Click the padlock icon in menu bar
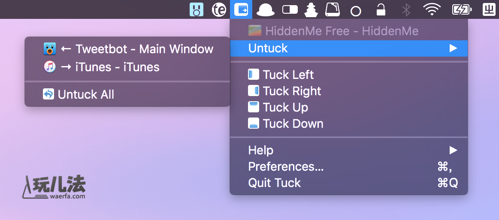 tap(381, 9)
